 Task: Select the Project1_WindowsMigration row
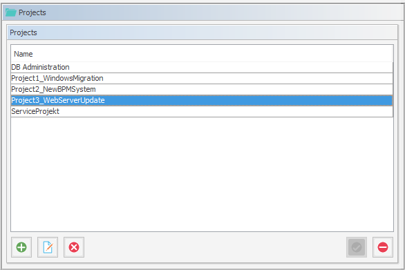(x=202, y=78)
